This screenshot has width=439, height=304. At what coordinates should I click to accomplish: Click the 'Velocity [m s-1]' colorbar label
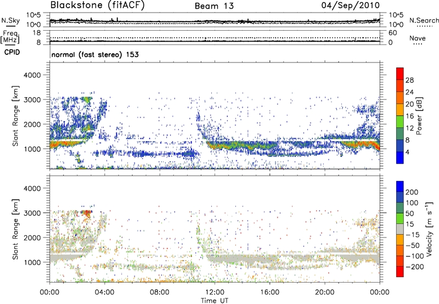point(429,229)
